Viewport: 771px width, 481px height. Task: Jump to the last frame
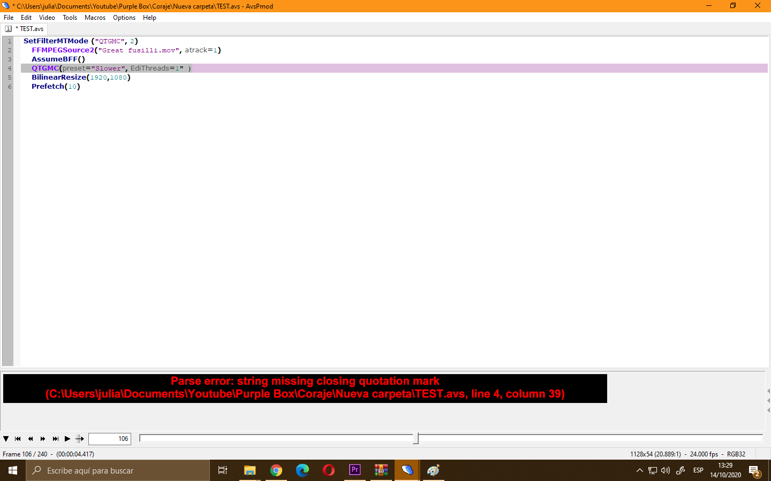pos(56,439)
